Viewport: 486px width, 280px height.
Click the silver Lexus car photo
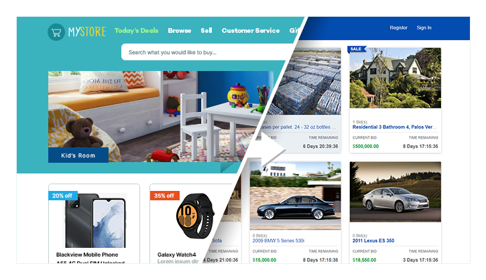coord(396,192)
